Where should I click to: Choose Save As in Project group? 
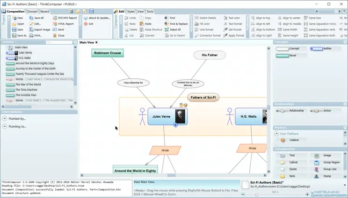pyautogui.click(x=19, y=35)
